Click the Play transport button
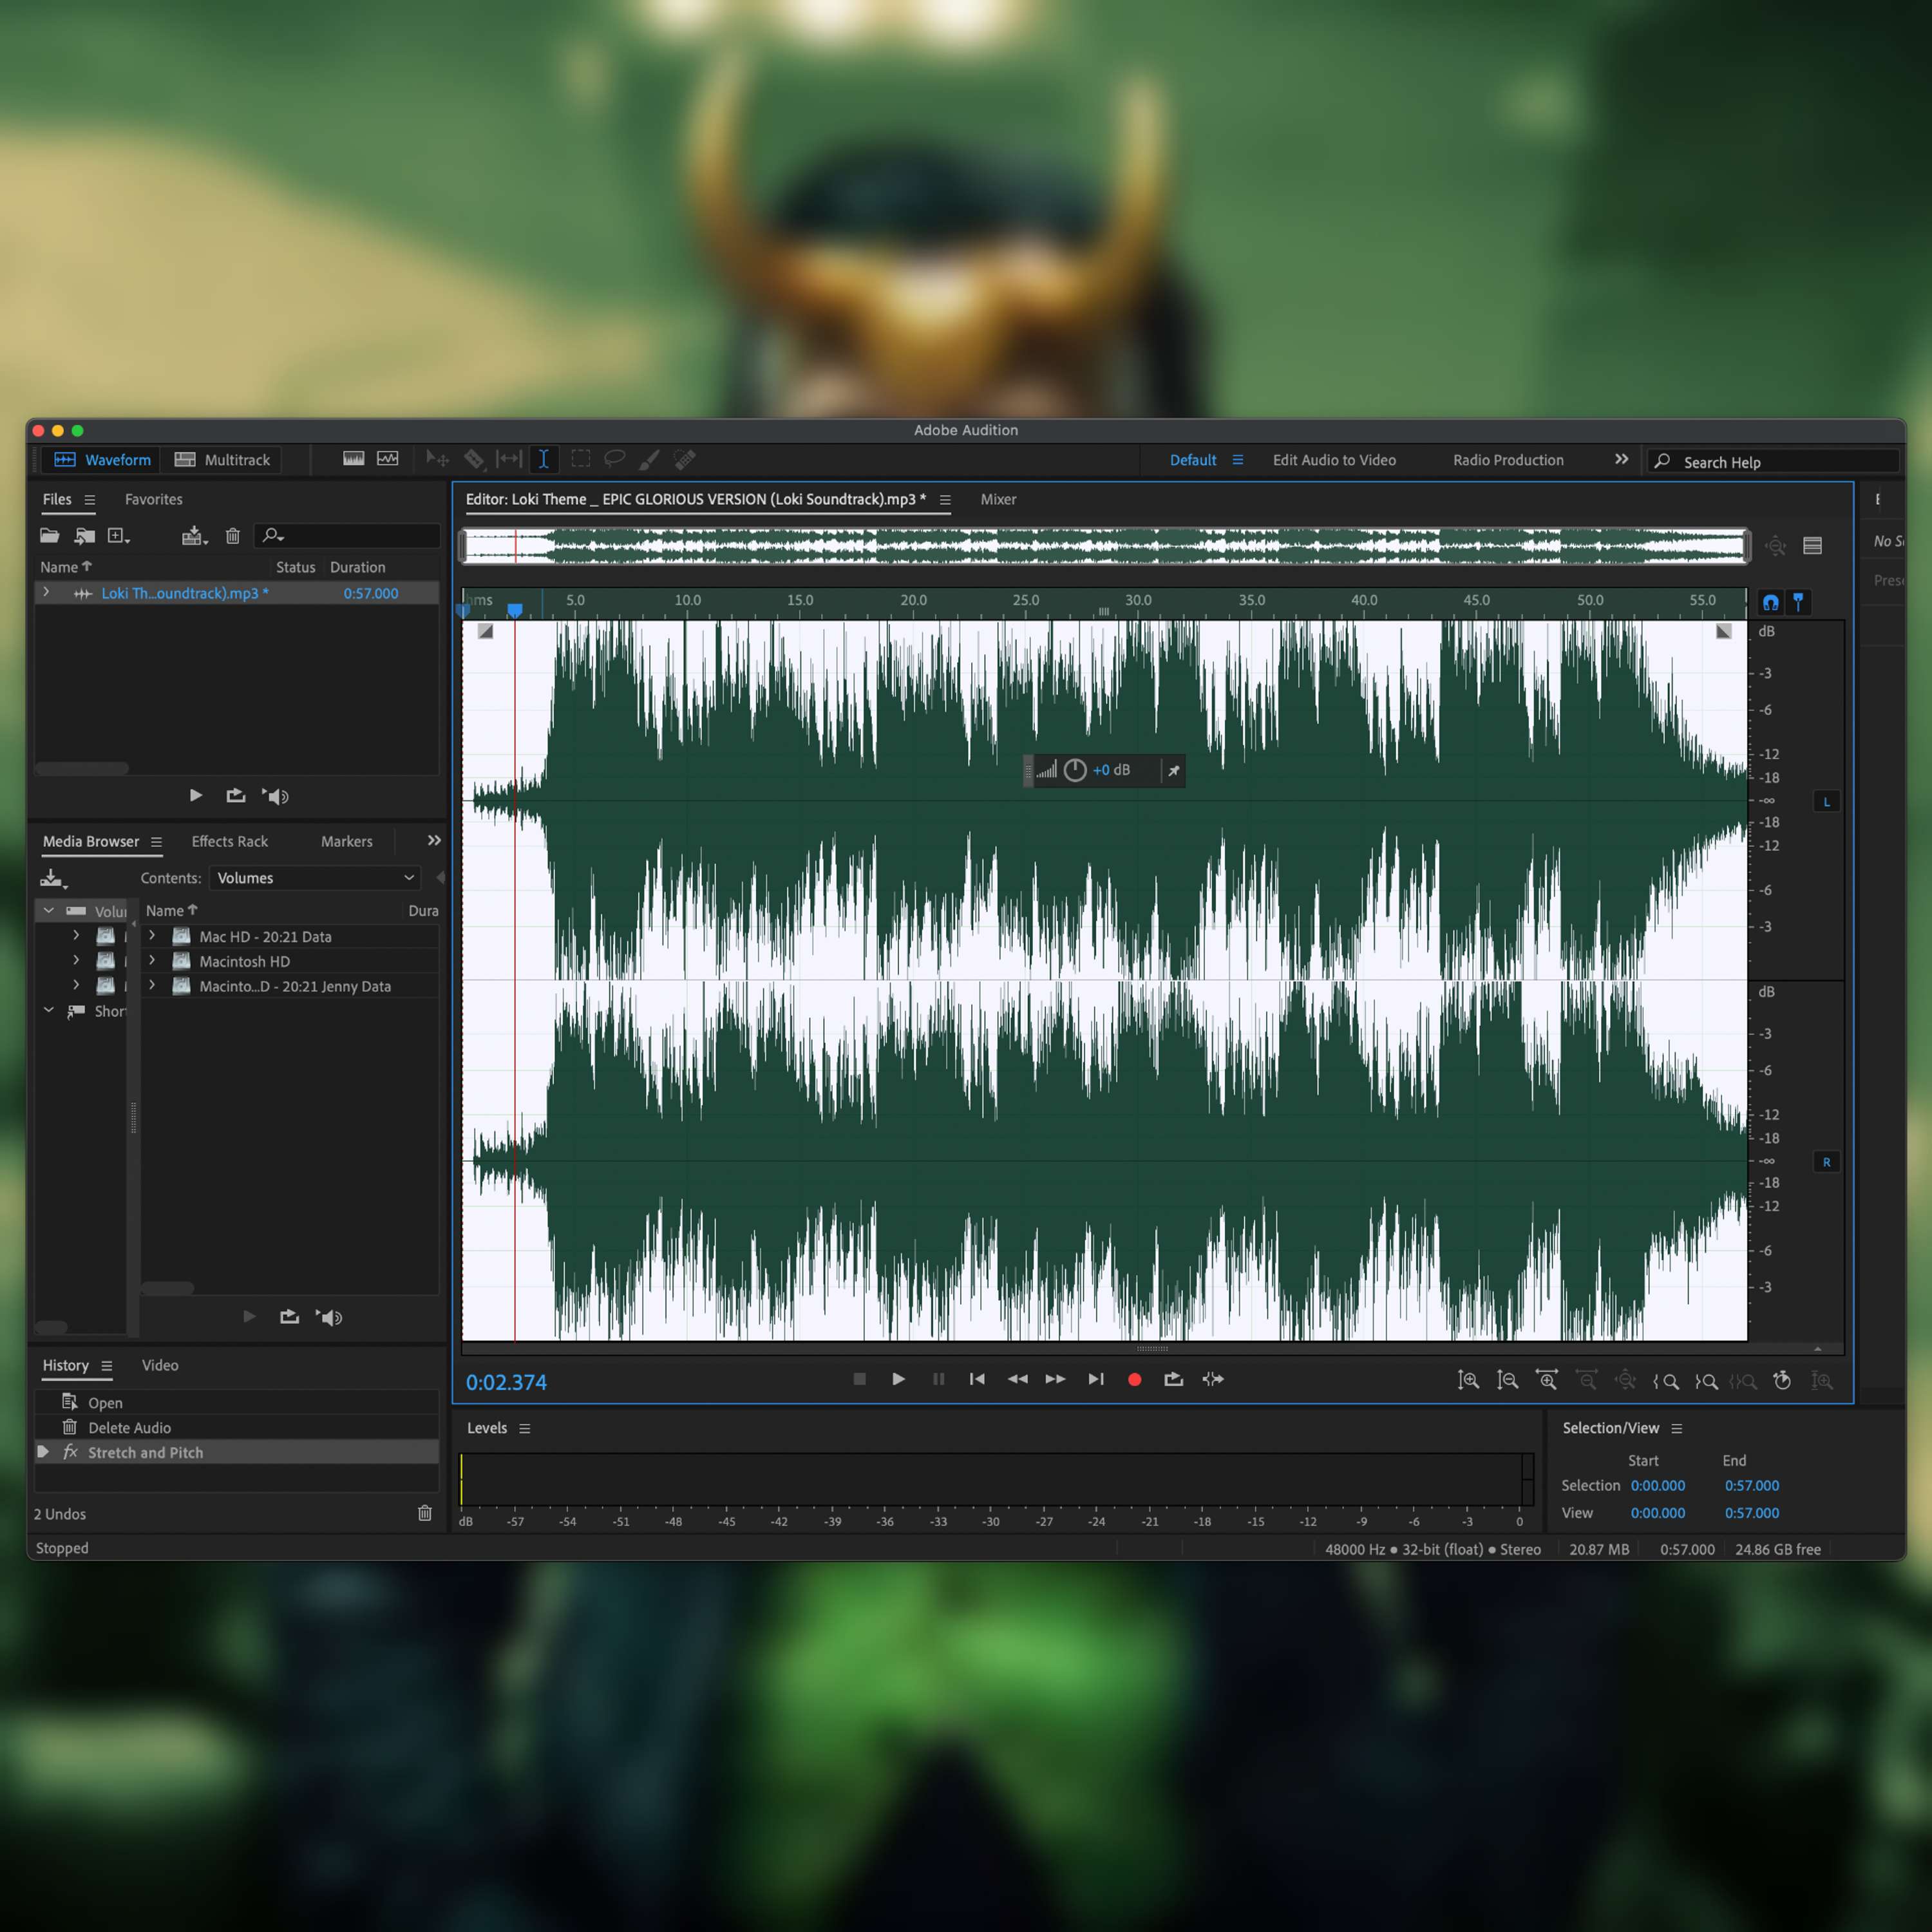The width and height of the screenshot is (1932, 1932). [x=898, y=1379]
